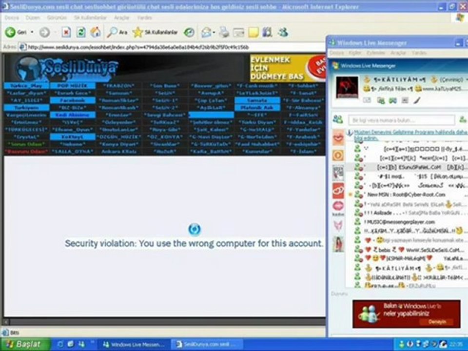Click the Messenger mail inbox icon
468x351 pixels.
click(367, 100)
